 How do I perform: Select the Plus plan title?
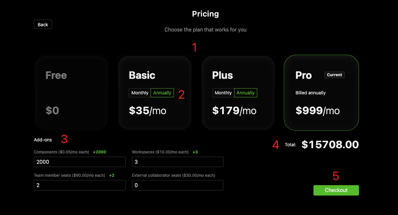click(x=222, y=75)
